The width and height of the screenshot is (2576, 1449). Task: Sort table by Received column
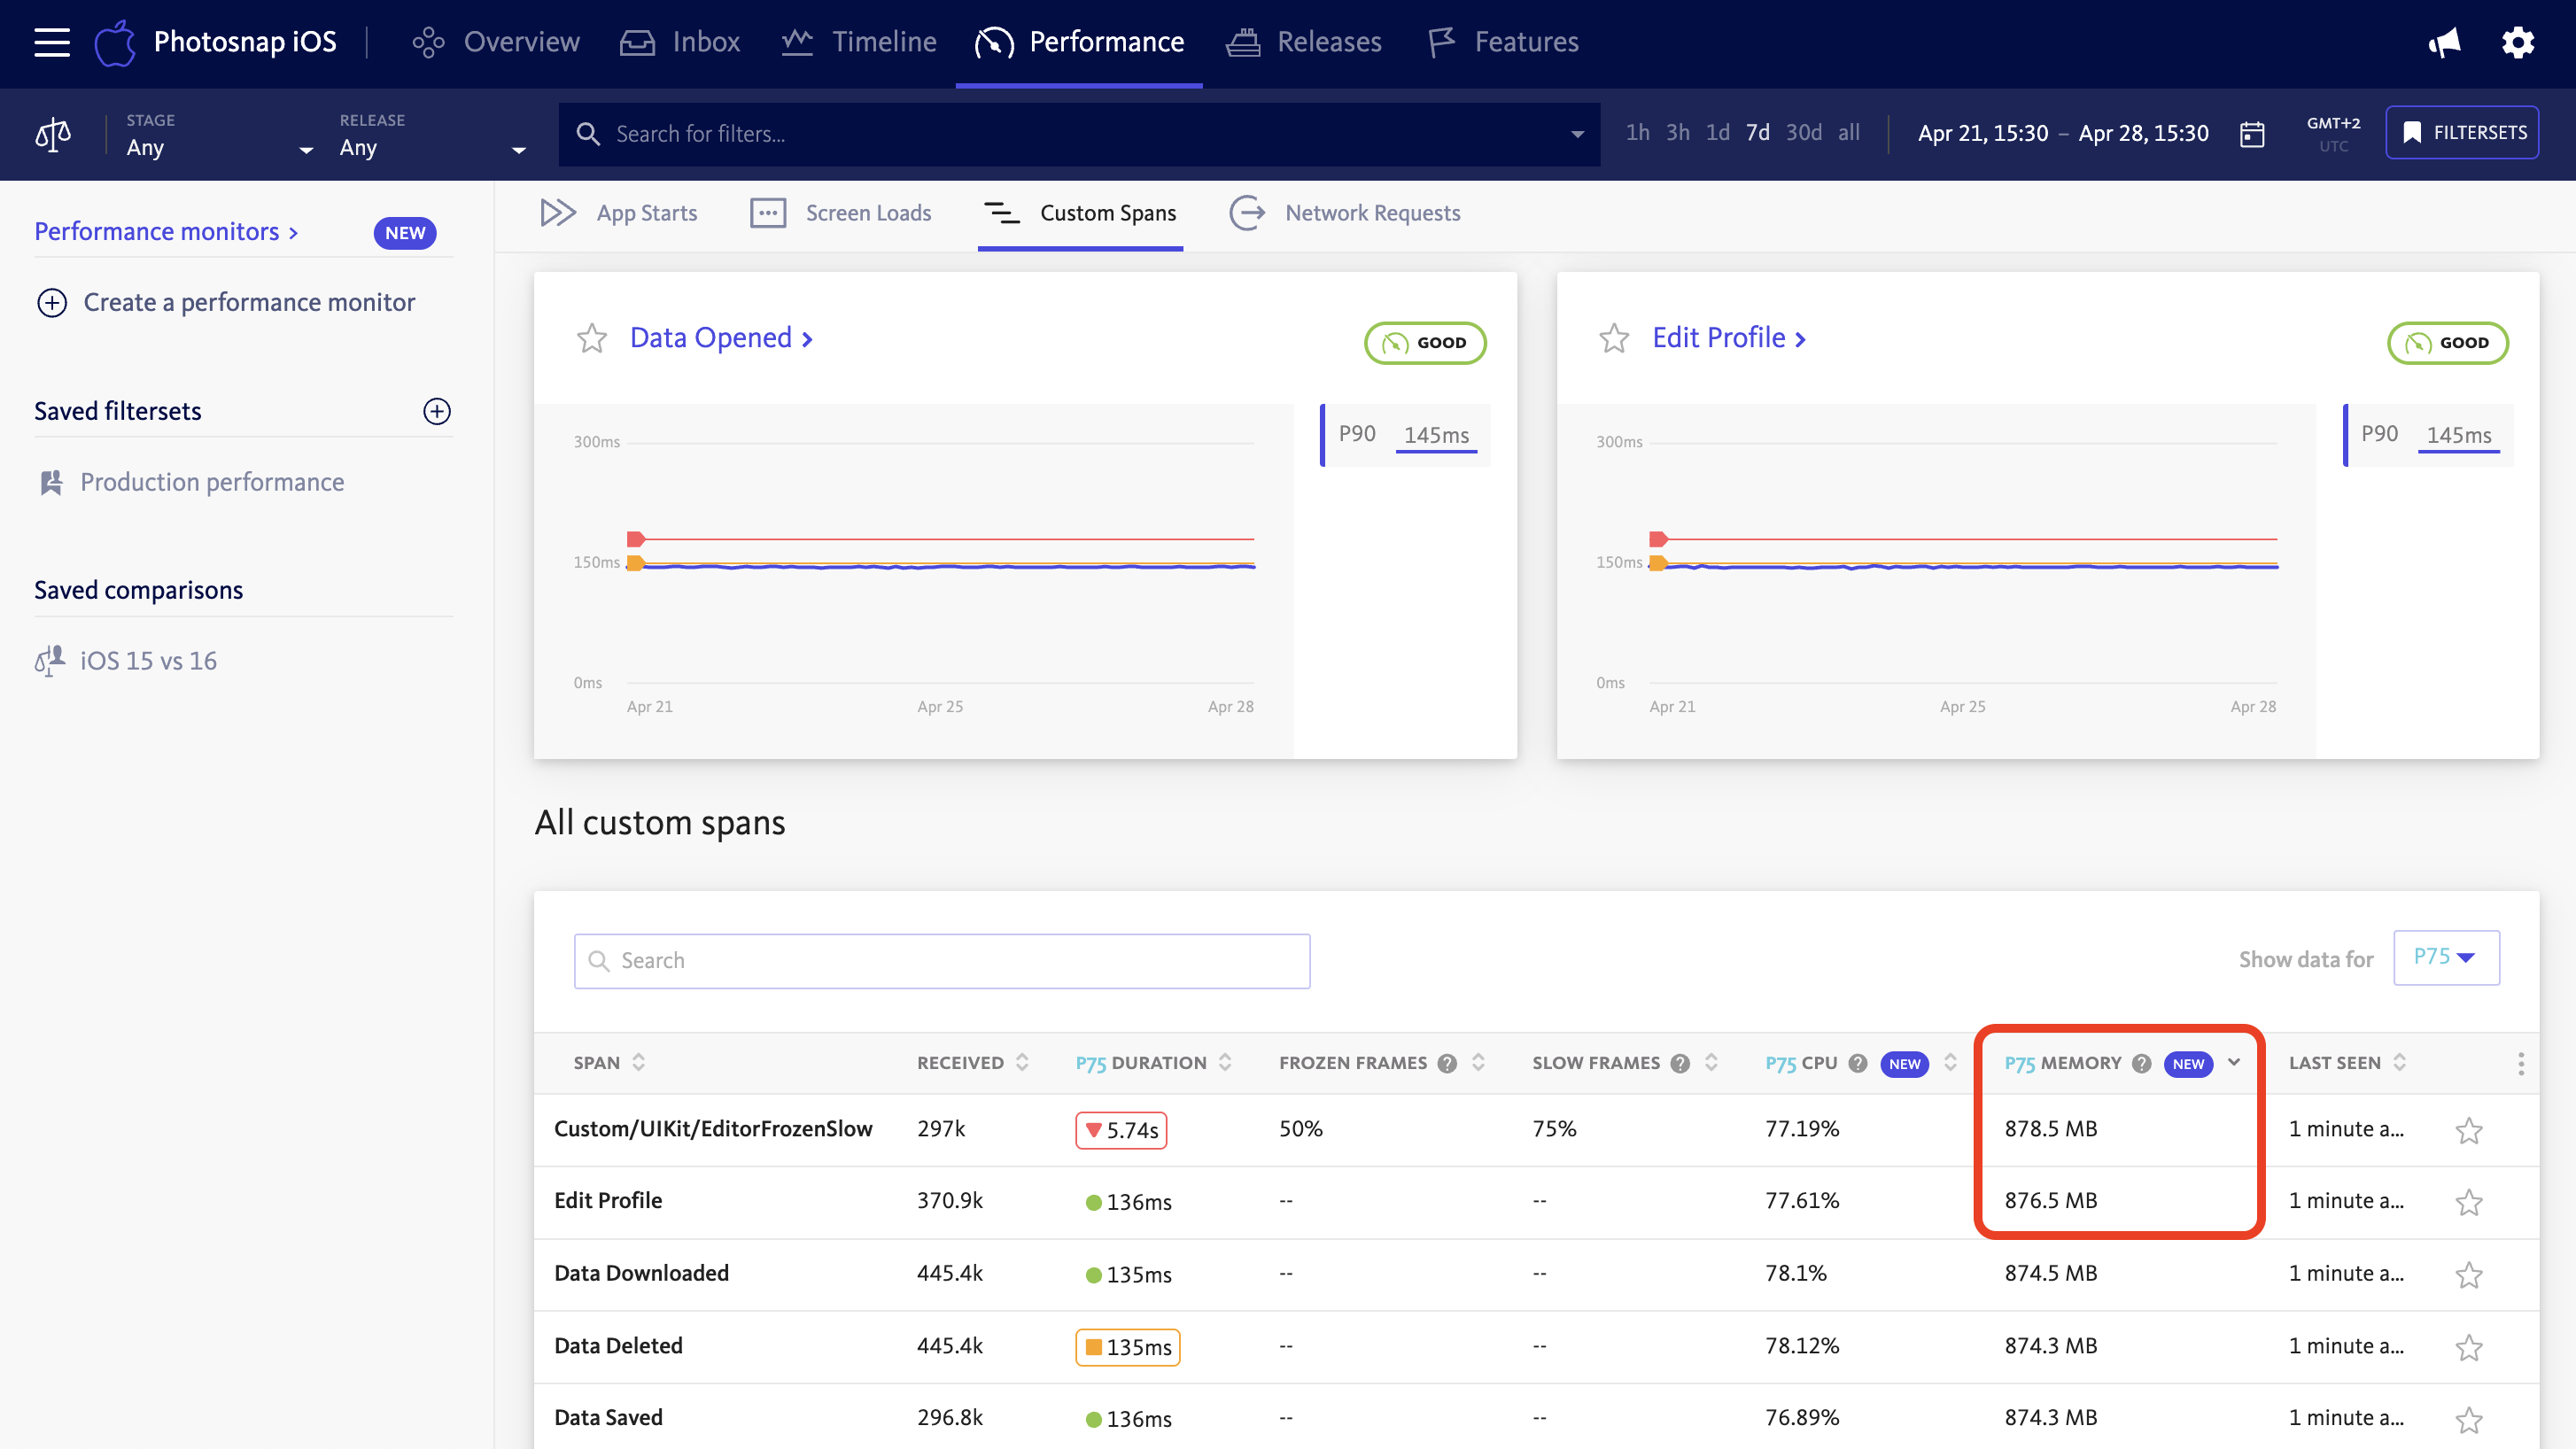click(x=1022, y=1062)
